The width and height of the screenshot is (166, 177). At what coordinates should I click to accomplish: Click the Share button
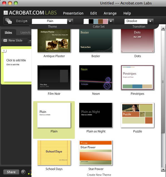pos(11,172)
